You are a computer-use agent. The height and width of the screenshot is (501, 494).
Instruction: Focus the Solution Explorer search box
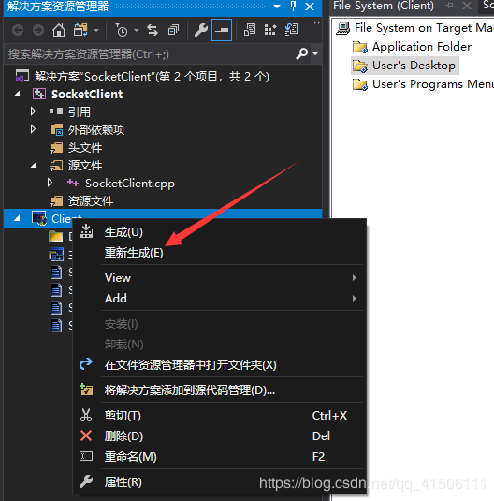pos(150,54)
